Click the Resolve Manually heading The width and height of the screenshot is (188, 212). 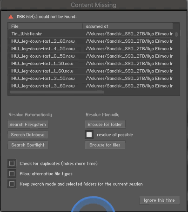tap(102, 115)
